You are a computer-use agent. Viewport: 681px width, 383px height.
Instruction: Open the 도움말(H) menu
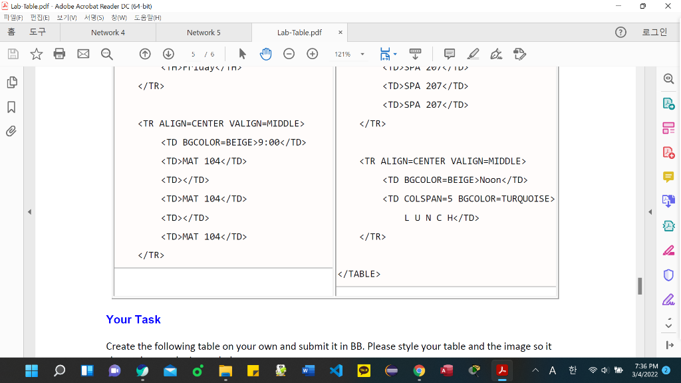[147, 17]
